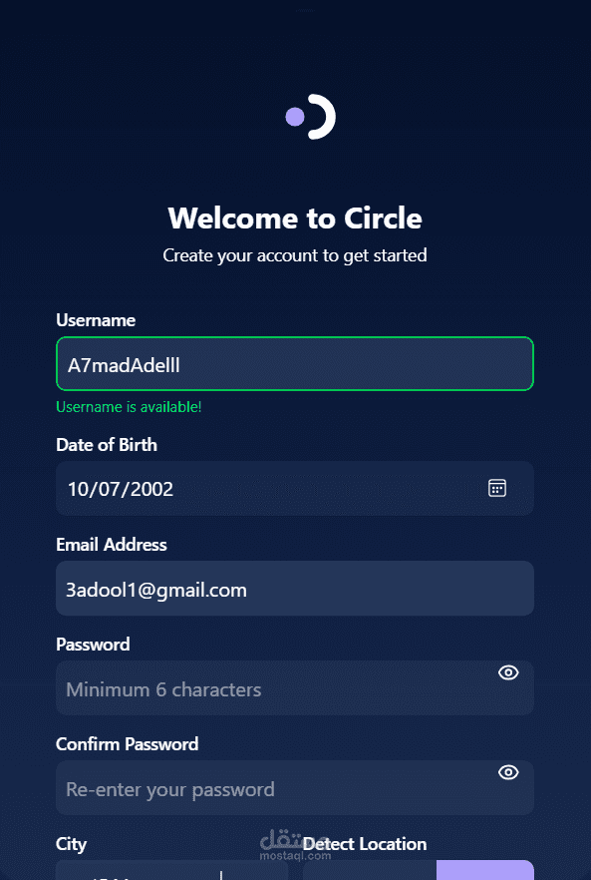Image resolution: width=591 pixels, height=880 pixels.
Task: Reveal the Confirm Password entry
Action: tap(508, 772)
